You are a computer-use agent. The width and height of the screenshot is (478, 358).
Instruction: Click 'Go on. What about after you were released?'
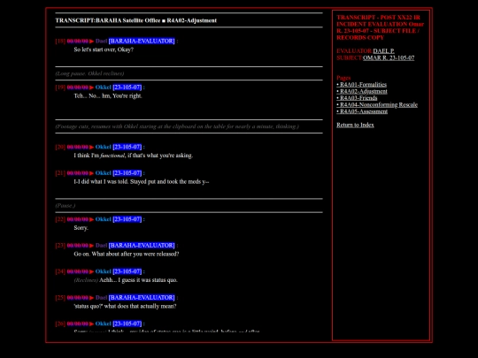[127, 255]
